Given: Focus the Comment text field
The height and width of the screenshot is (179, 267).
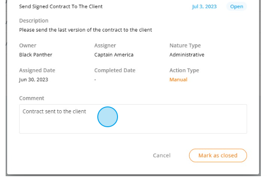Looking at the screenshot, I should tap(133, 119).
